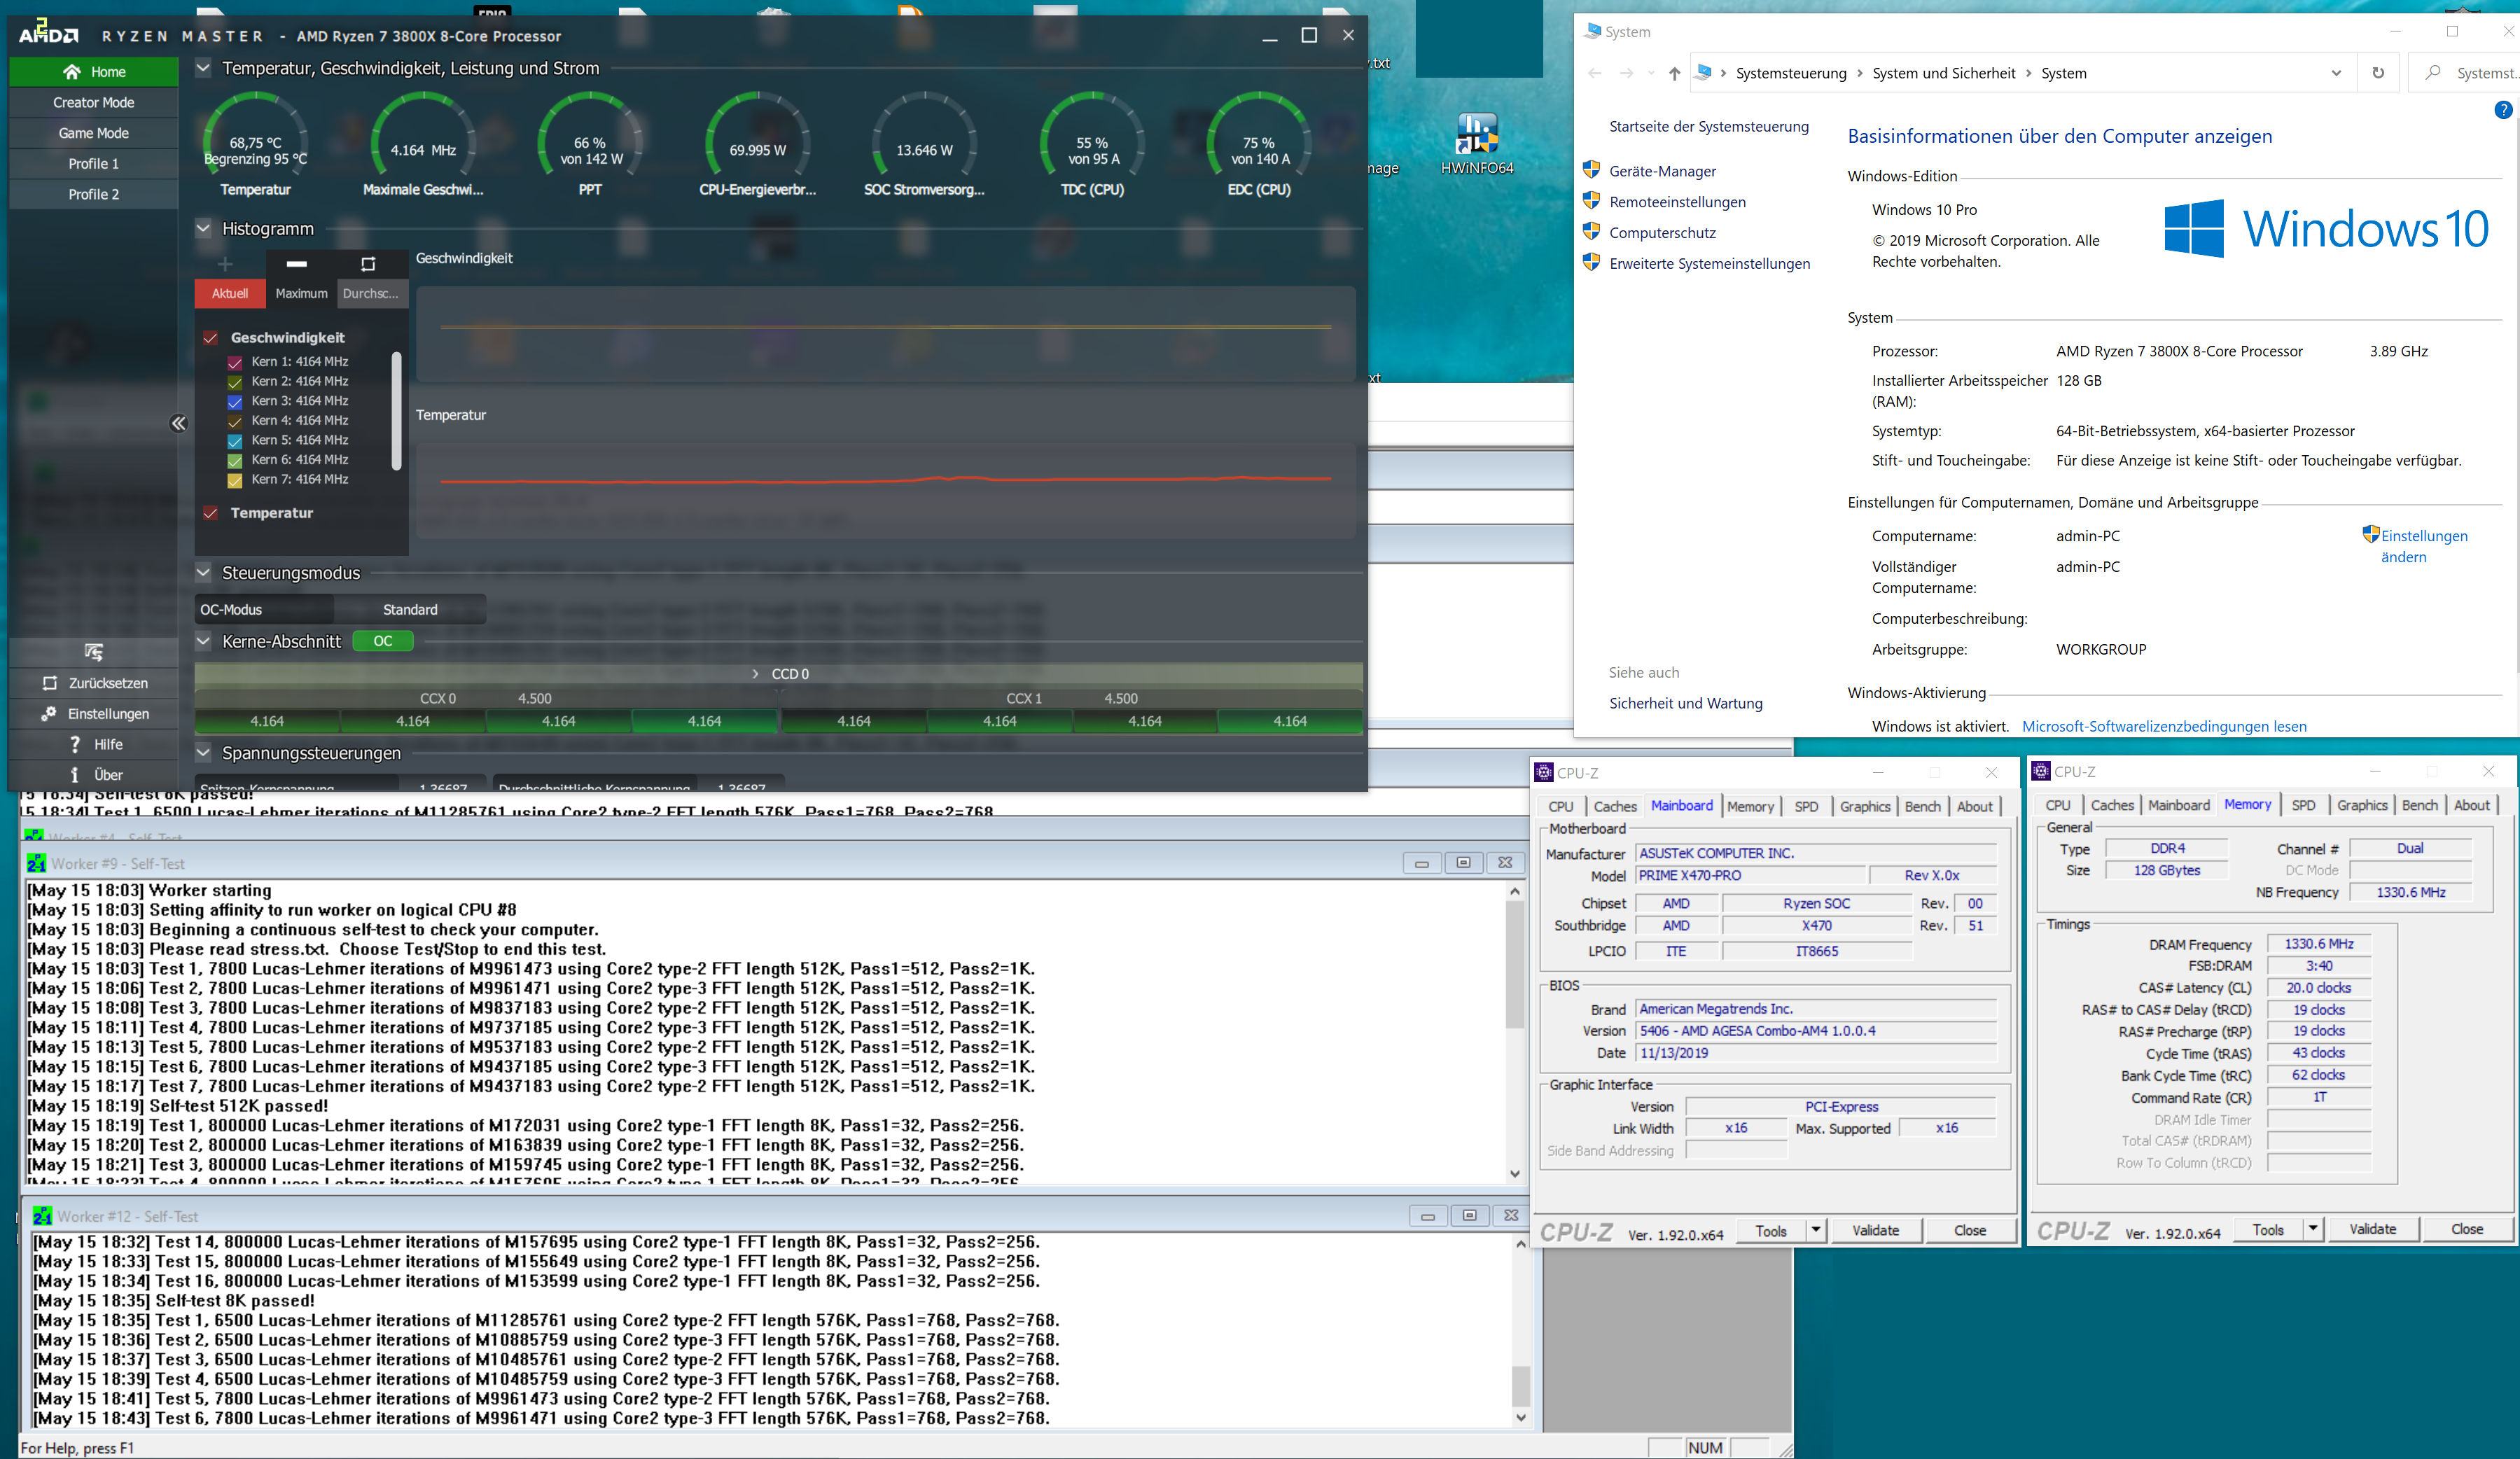Open address bar history dropdown in System window
Viewport: 2520px width, 1459px height.
[x=2336, y=73]
